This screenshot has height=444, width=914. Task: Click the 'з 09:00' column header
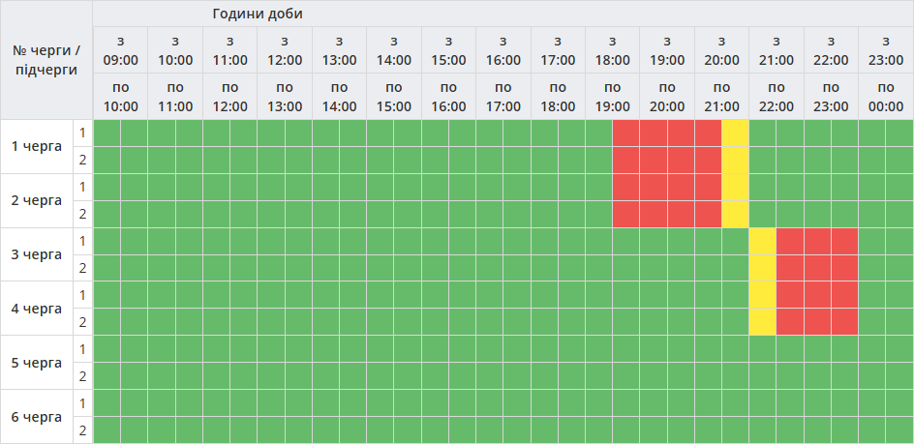[120, 50]
